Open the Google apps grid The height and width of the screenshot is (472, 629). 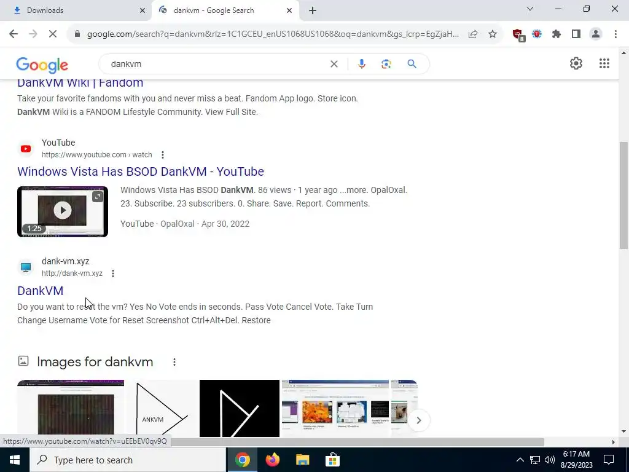click(604, 63)
